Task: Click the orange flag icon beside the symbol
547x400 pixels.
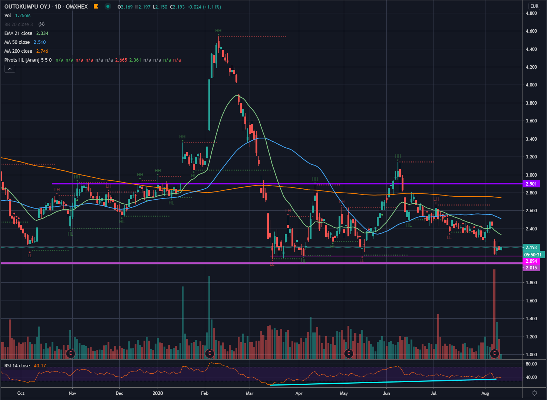Action: [x=96, y=7]
